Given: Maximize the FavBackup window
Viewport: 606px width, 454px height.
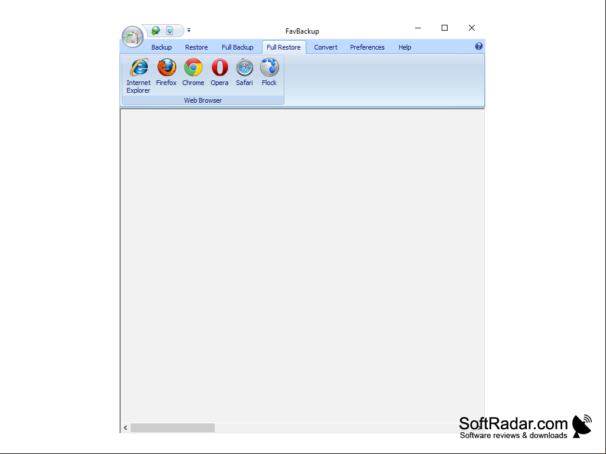Looking at the screenshot, I should pos(445,28).
